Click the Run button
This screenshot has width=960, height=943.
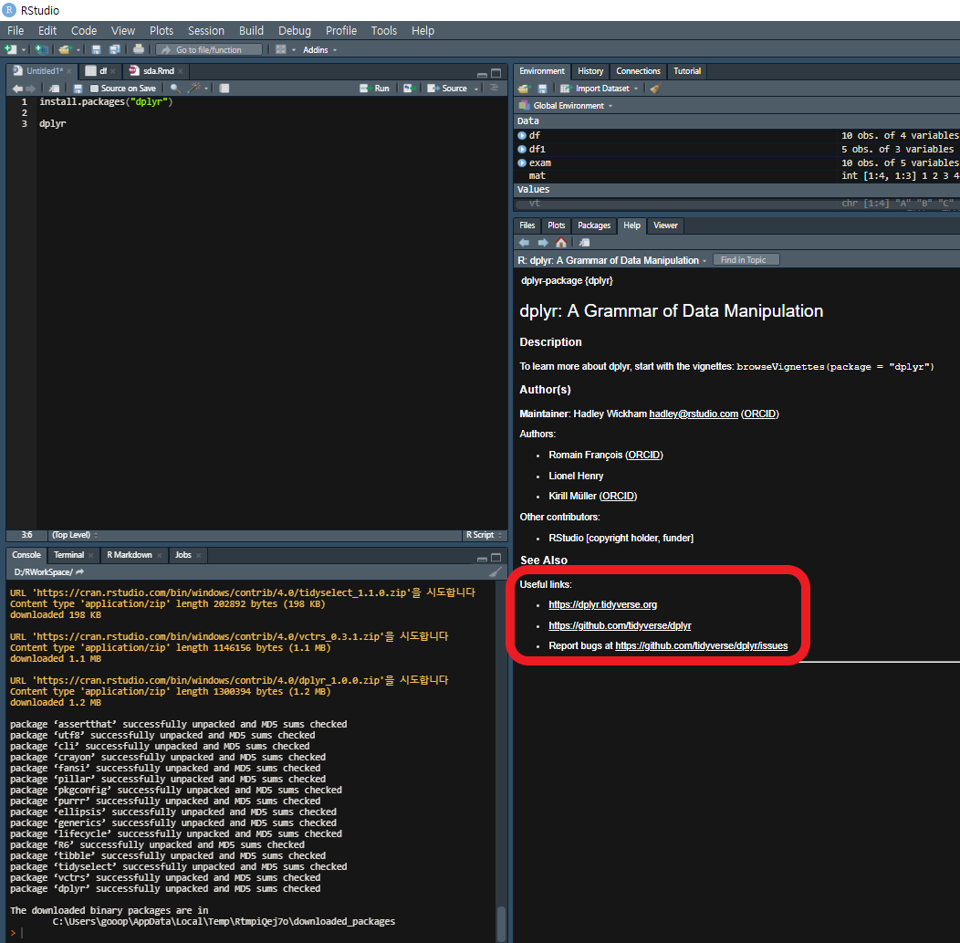point(374,89)
